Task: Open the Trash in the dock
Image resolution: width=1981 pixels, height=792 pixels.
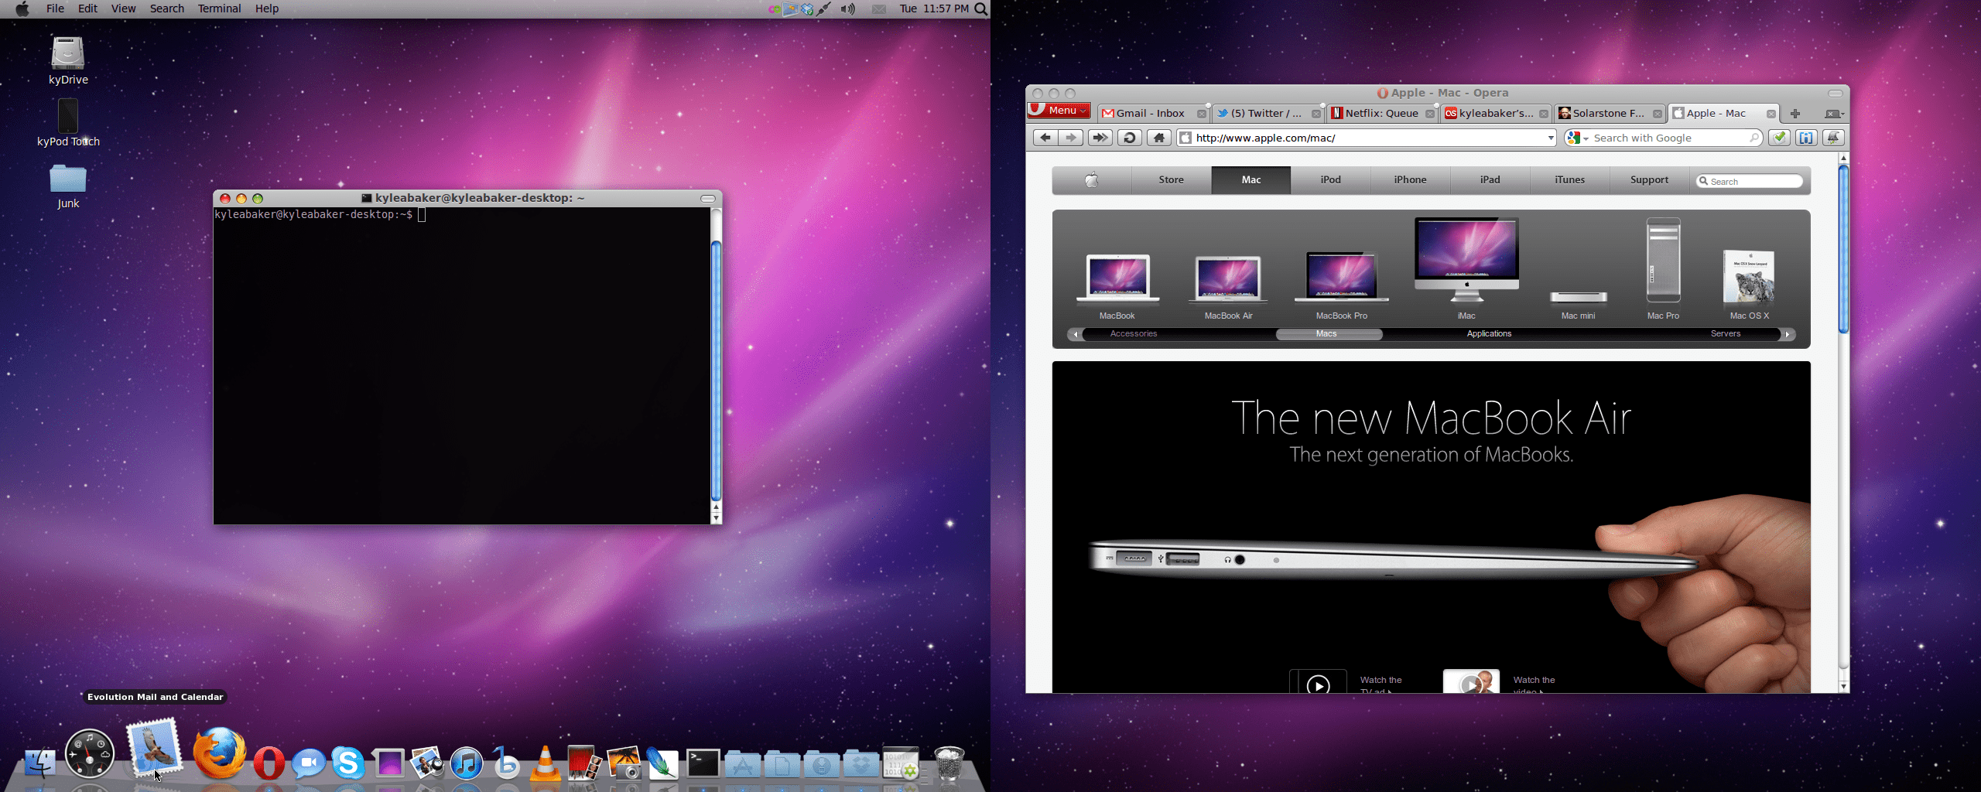Action: (x=949, y=763)
